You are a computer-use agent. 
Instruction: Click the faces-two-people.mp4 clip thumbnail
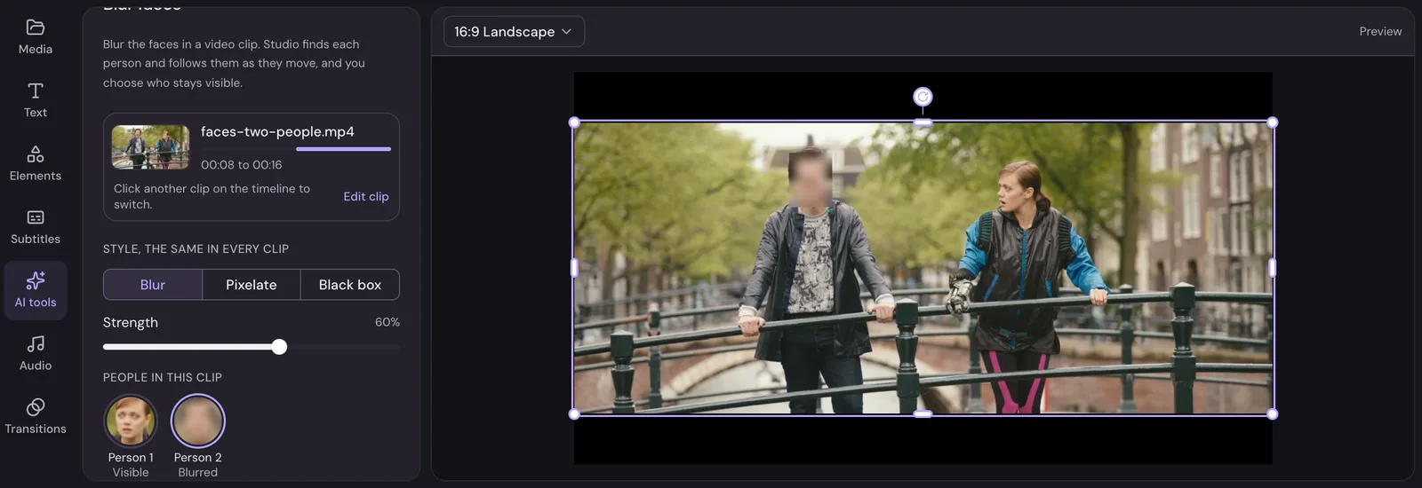150,146
